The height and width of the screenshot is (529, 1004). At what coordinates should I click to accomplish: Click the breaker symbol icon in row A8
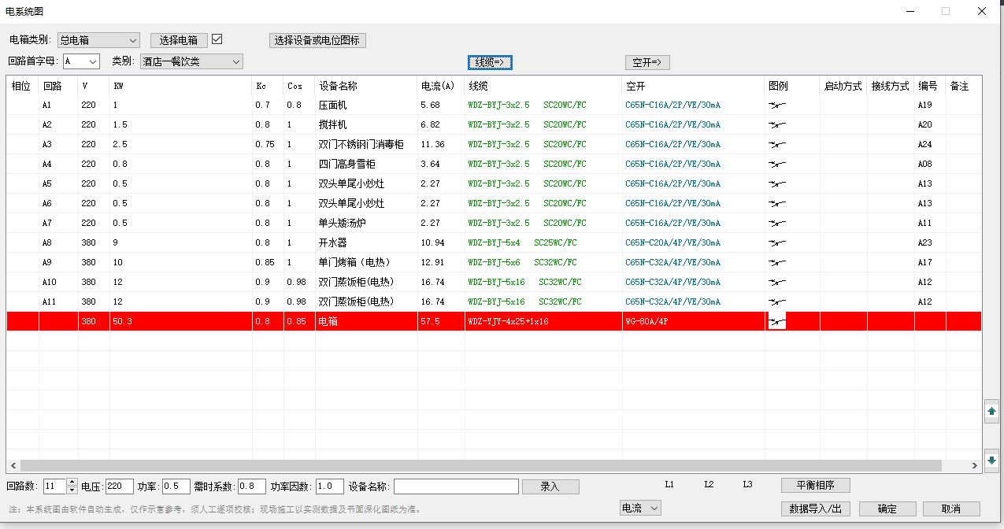click(x=777, y=242)
